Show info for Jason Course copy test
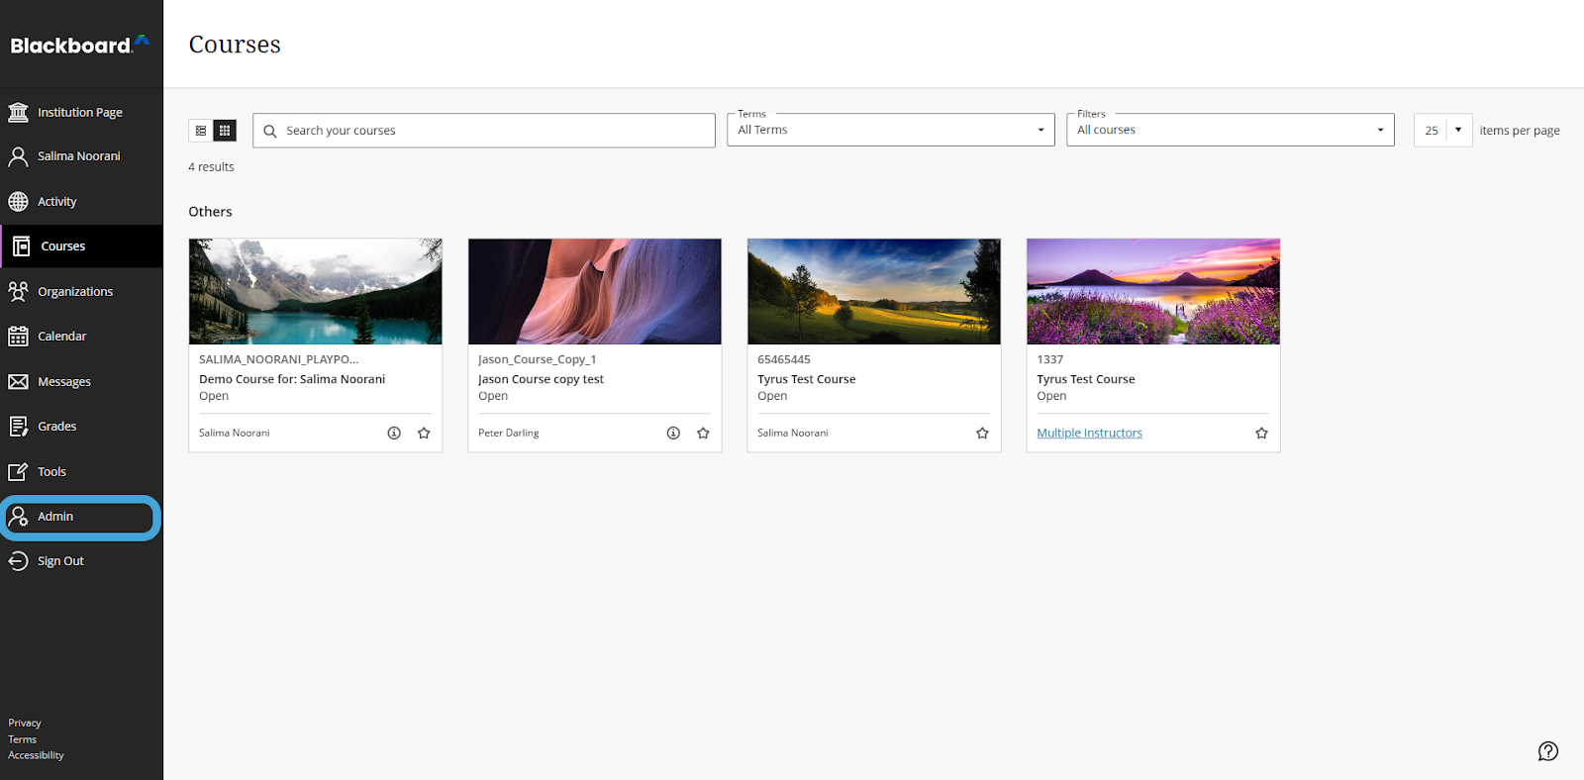The height and width of the screenshot is (780, 1584). pos(673,433)
